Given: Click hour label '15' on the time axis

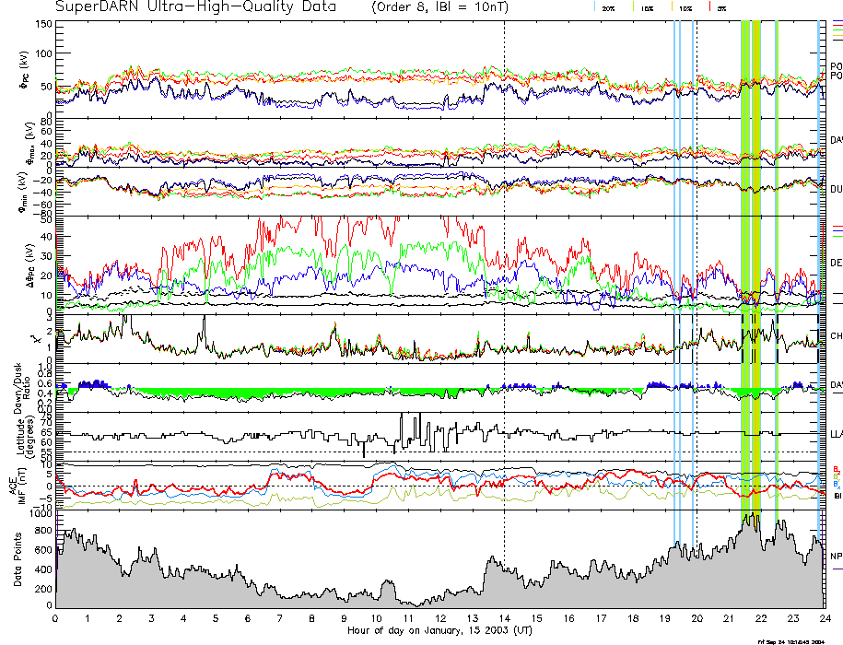Looking at the screenshot, I should tap(536, 618).
